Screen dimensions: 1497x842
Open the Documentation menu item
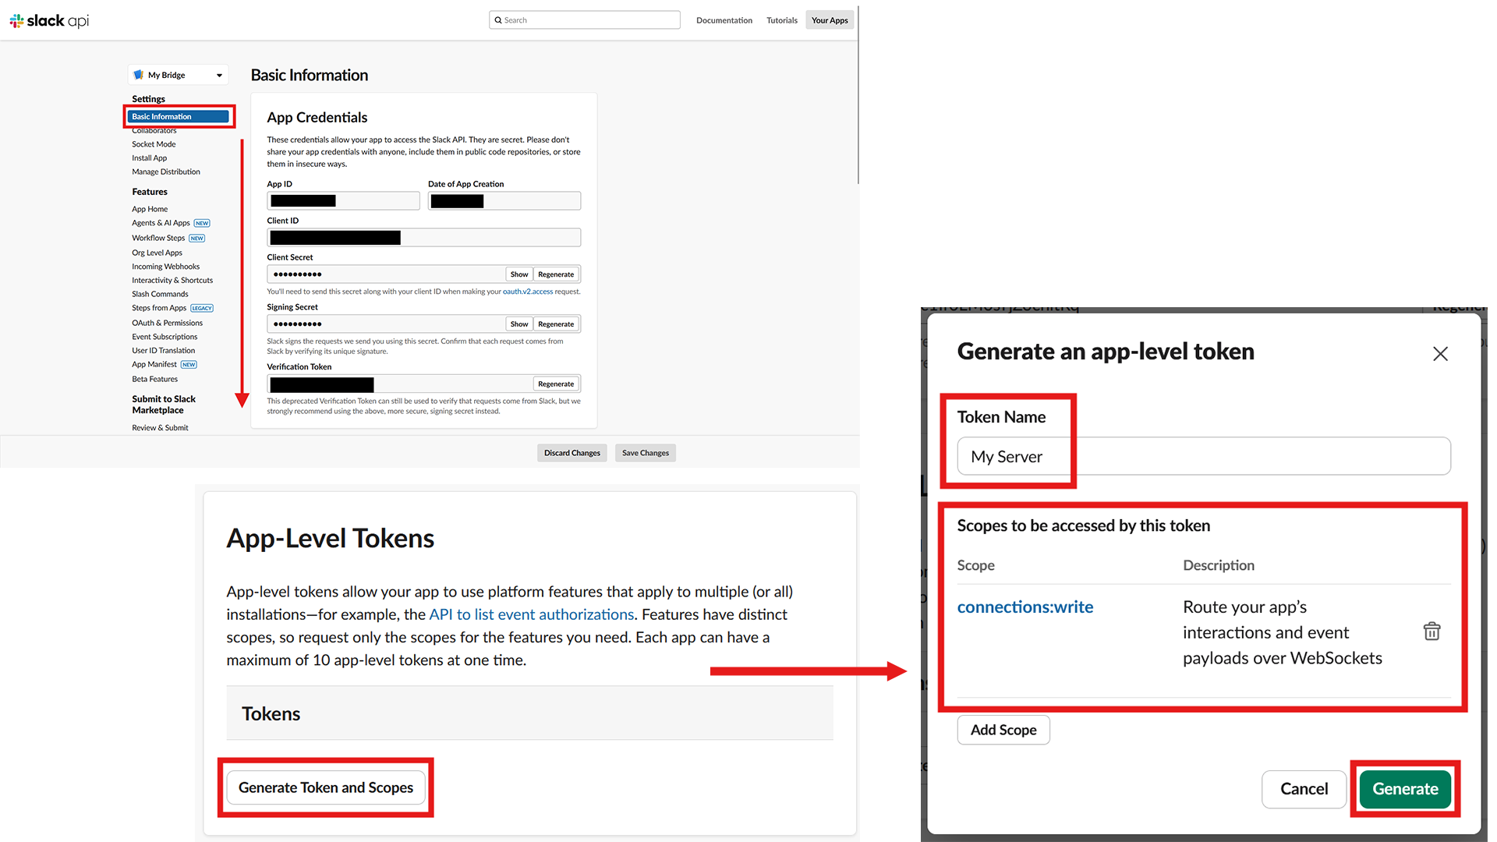pos(724,20)
